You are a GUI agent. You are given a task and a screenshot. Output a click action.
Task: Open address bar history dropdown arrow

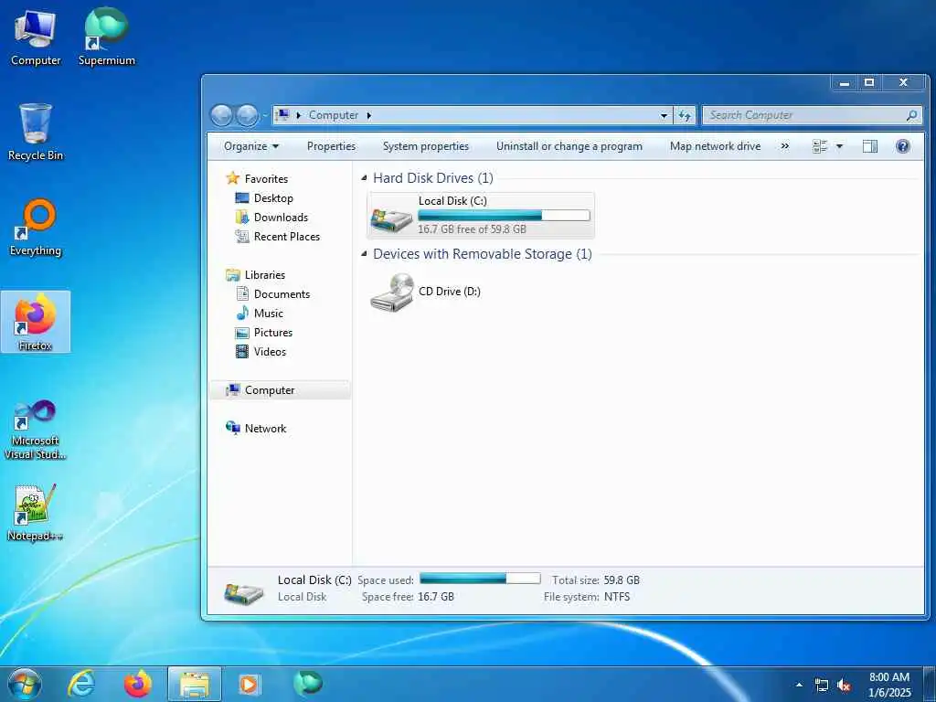[x=664, y=115]
